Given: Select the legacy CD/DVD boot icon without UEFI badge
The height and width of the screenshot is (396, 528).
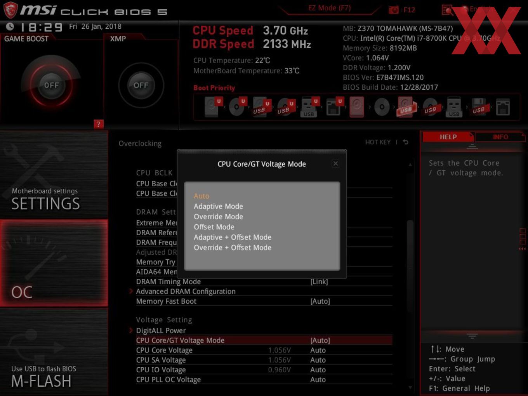Looking at the screenshot, I should (382, 107).
